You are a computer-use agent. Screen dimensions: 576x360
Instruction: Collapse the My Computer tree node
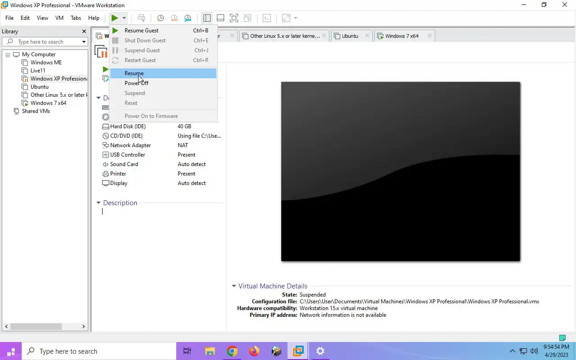[x=8, y=54]
